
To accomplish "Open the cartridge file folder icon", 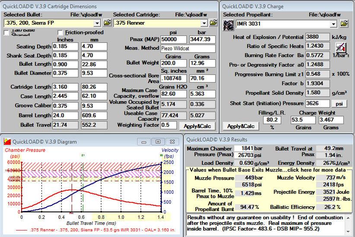I will 213,23.
